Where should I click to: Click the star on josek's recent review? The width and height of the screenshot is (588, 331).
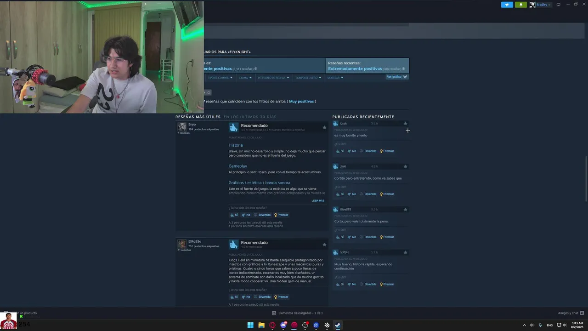[x=405, y=123]
